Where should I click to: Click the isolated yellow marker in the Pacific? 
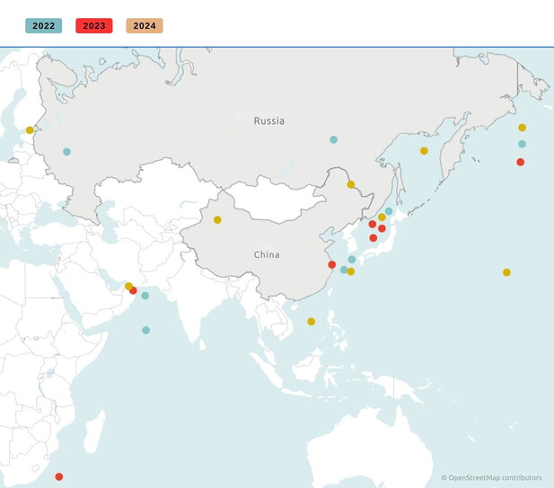click(506, 272)
